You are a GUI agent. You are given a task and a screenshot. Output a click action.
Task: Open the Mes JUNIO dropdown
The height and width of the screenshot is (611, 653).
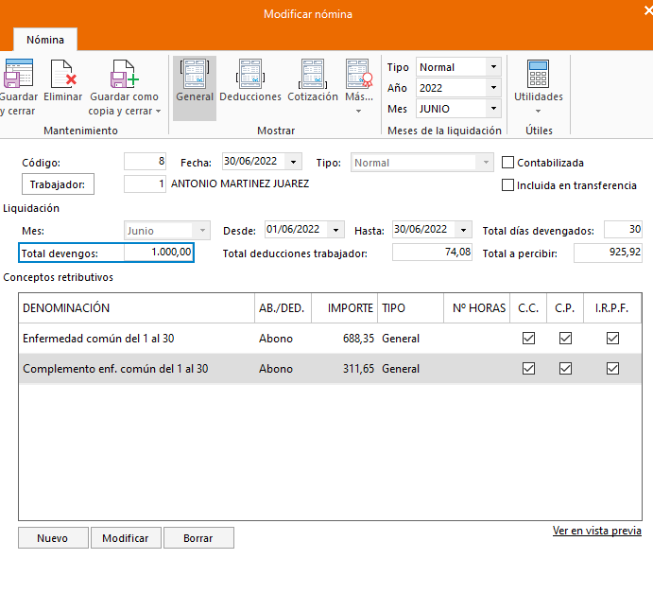pos(492,109)
